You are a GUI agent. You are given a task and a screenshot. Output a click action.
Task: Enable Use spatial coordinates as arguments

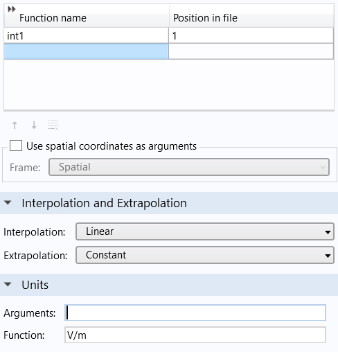(16, 146)
